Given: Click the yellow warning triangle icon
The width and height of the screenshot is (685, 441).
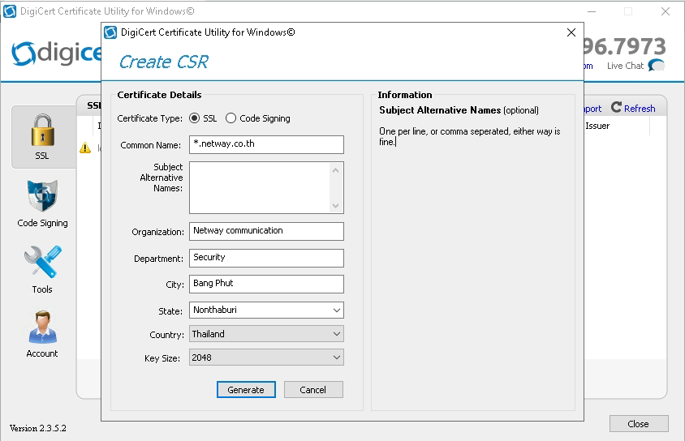Looking at the screenshot, I should [85, 148].
